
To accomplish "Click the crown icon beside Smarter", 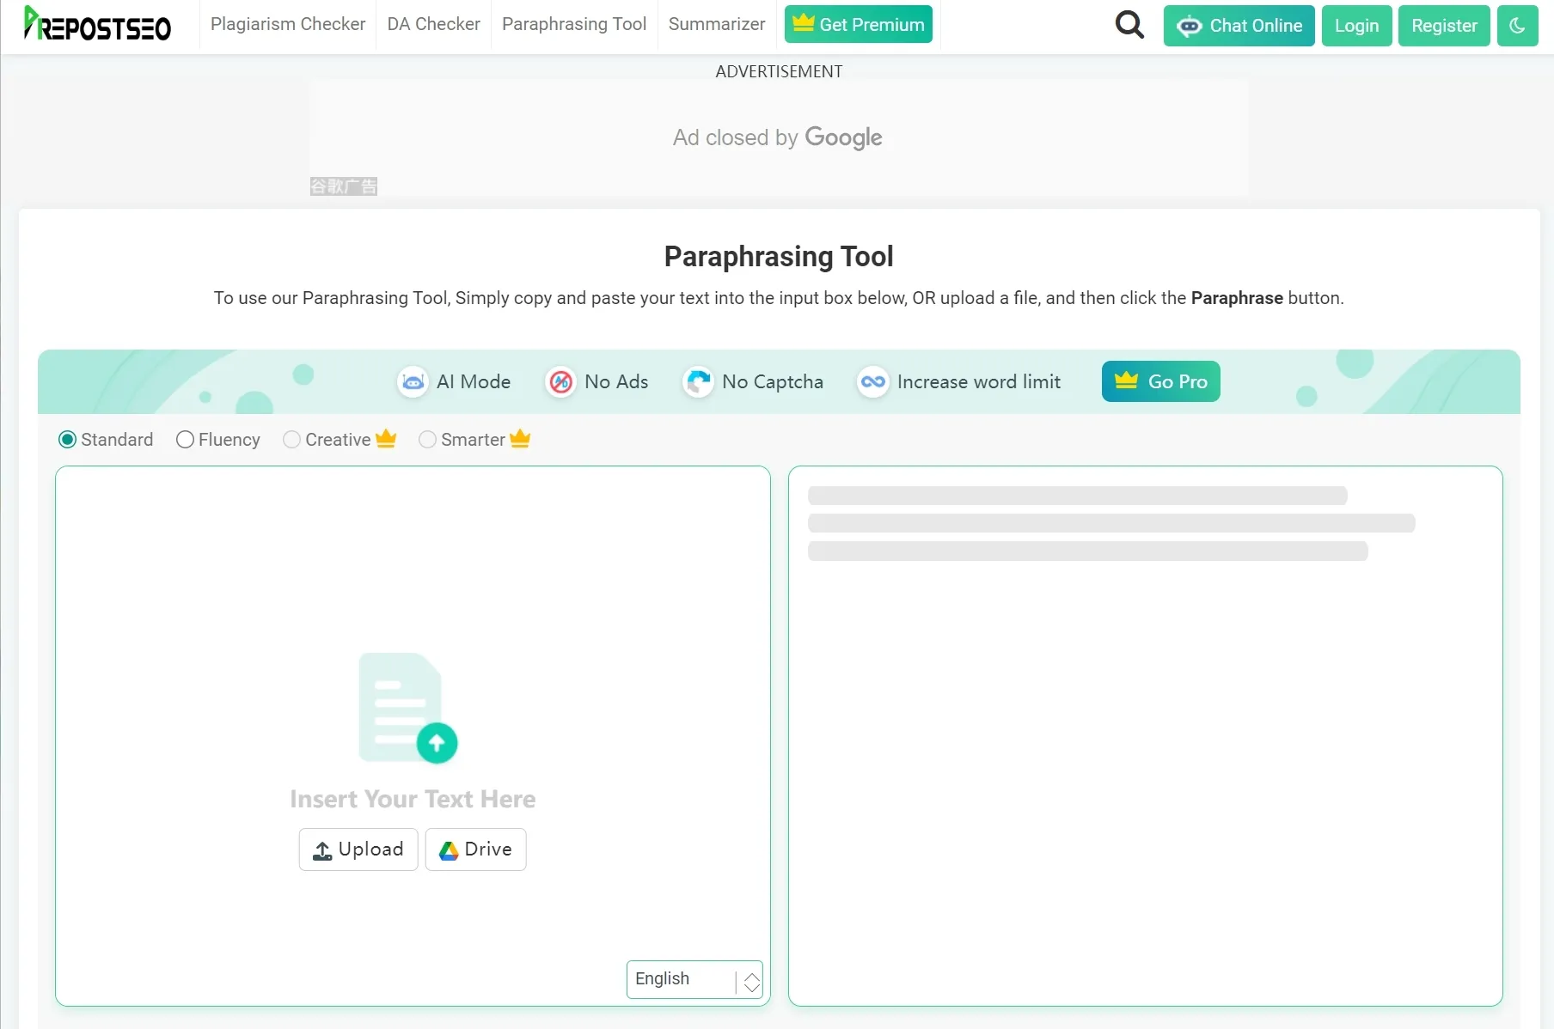I will click(x=520, y=439).
